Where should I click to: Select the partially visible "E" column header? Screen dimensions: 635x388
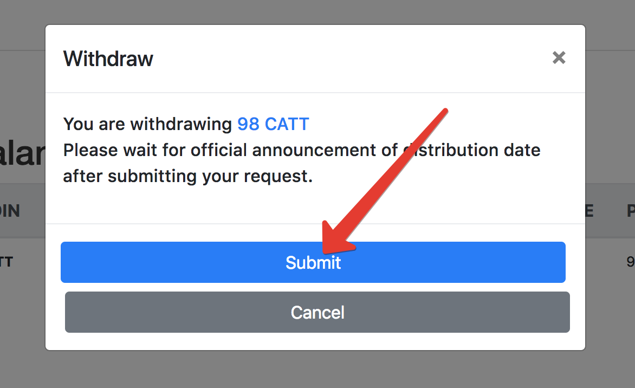pyautogui.click(x=589, y=211)
